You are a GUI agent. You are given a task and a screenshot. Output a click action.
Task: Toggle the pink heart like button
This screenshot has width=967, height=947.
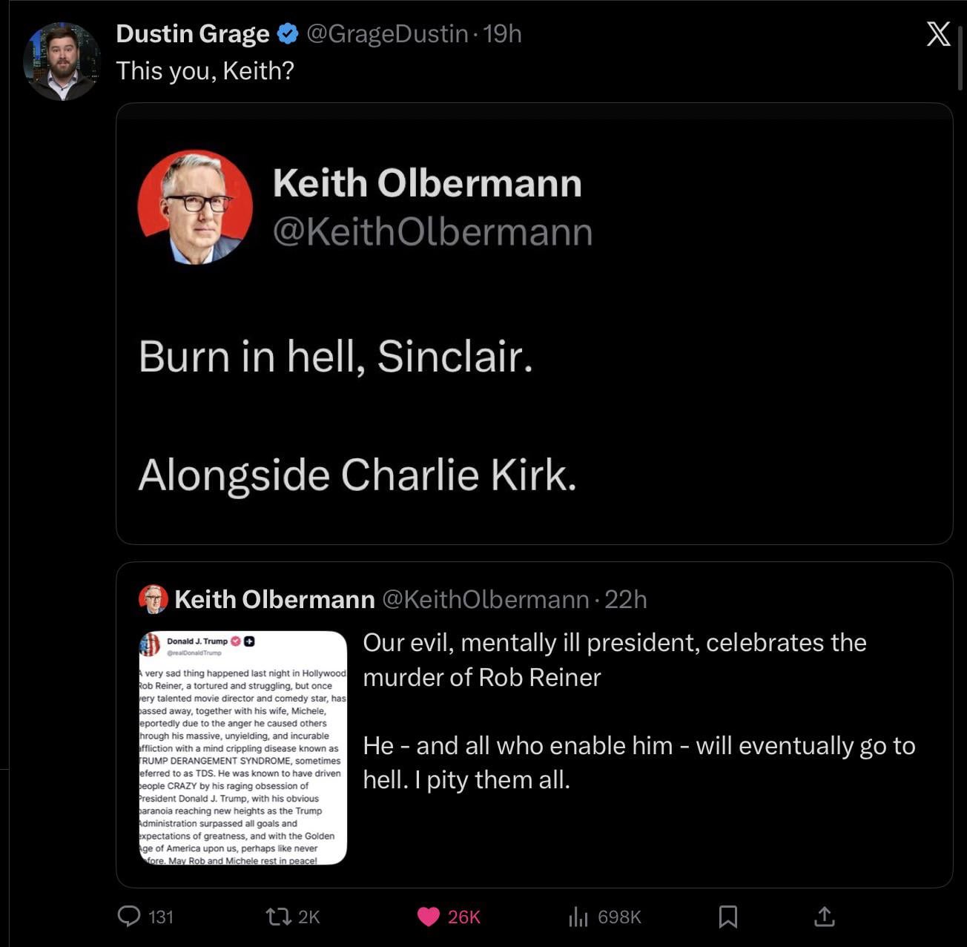tap(429, 917)
